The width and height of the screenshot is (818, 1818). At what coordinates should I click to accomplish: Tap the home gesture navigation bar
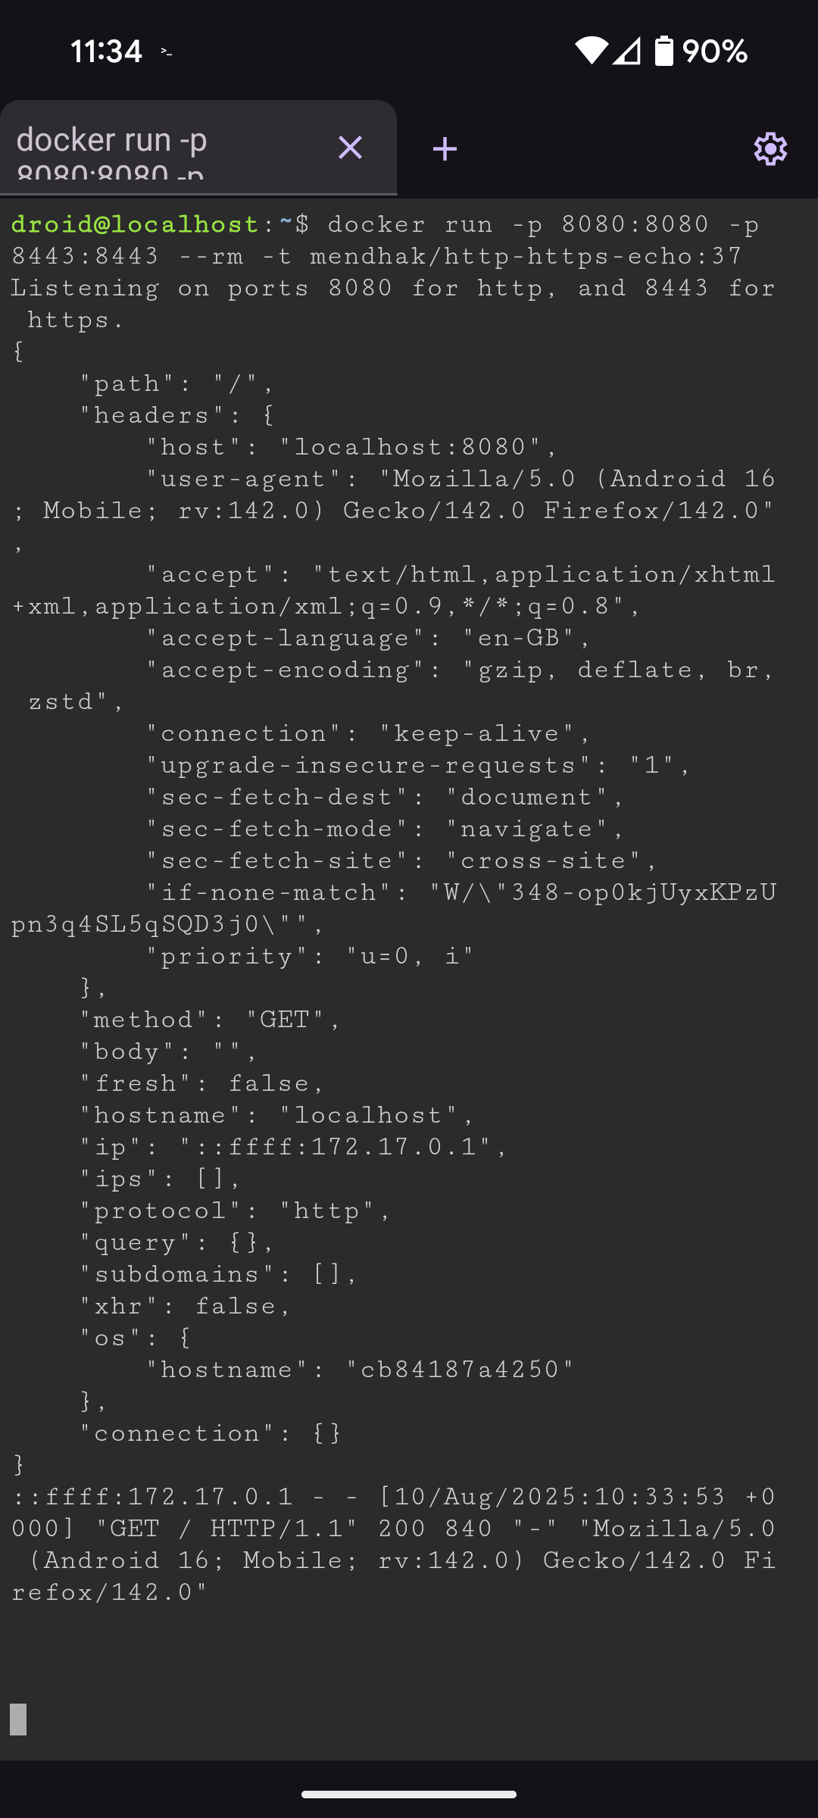tap(409, 1794)
